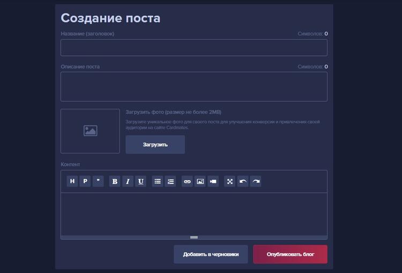The height and width of the screenshot is (273, 402).
Task: Publish with the Опубликовать блог button
Action: coord(290,254)
